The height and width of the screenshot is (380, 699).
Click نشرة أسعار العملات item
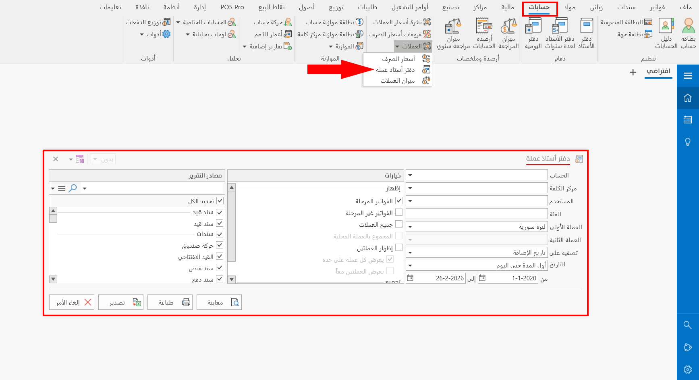[402, 22]
